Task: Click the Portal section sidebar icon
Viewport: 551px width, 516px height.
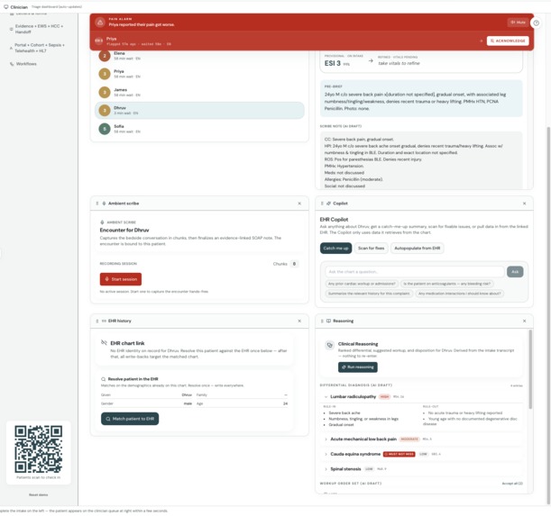Action: tap(12, 48)
